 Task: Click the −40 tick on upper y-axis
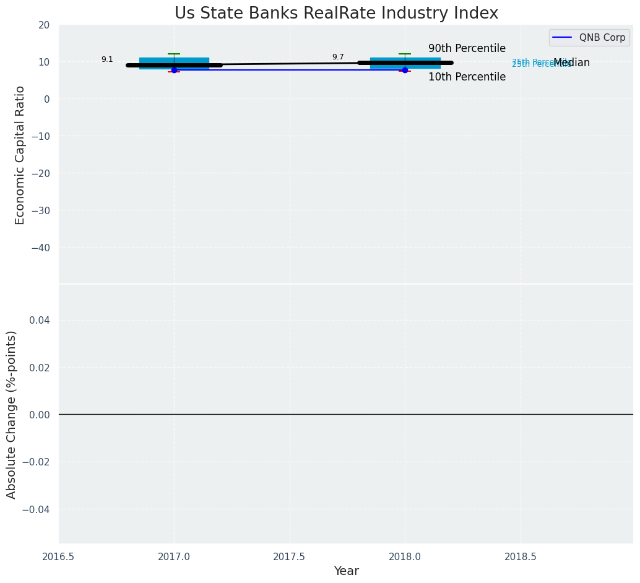(41, 248)
